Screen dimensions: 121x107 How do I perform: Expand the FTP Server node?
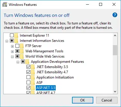[12, 46]
